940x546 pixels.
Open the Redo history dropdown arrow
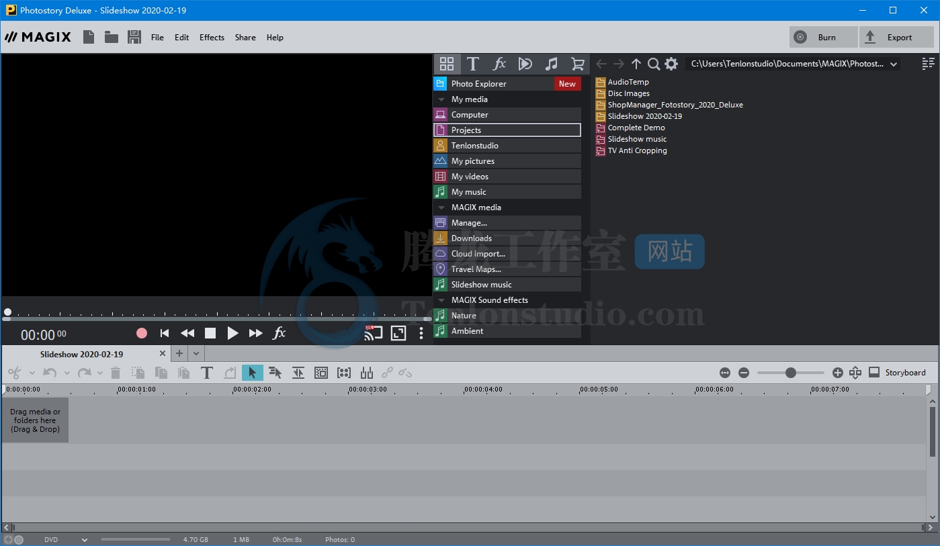pyautogui.click(x=100, y=373)
